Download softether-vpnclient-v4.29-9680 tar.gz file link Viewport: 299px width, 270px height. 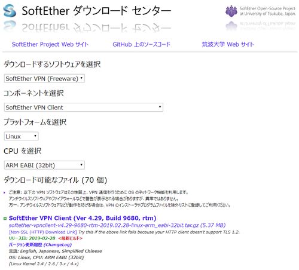[x=117, y=225]
